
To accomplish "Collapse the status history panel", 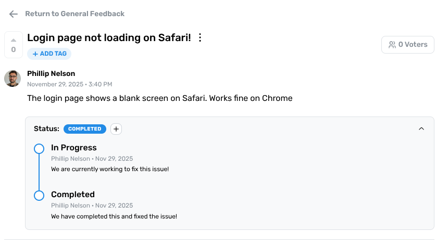I will click(x=421, y=129).
